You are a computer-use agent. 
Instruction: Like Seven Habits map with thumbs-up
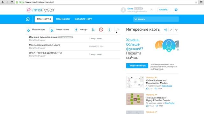[147, 106]
